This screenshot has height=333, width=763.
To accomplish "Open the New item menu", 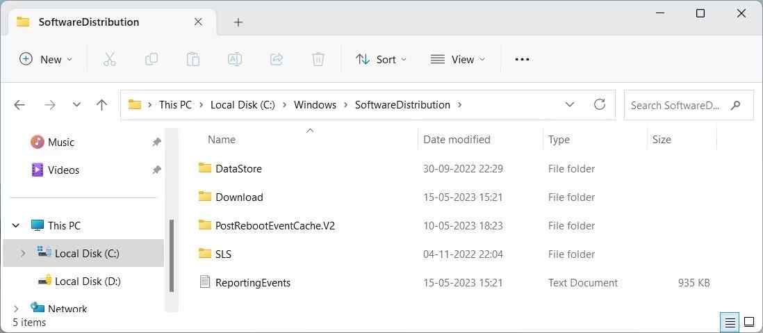I will coord(45,59).
